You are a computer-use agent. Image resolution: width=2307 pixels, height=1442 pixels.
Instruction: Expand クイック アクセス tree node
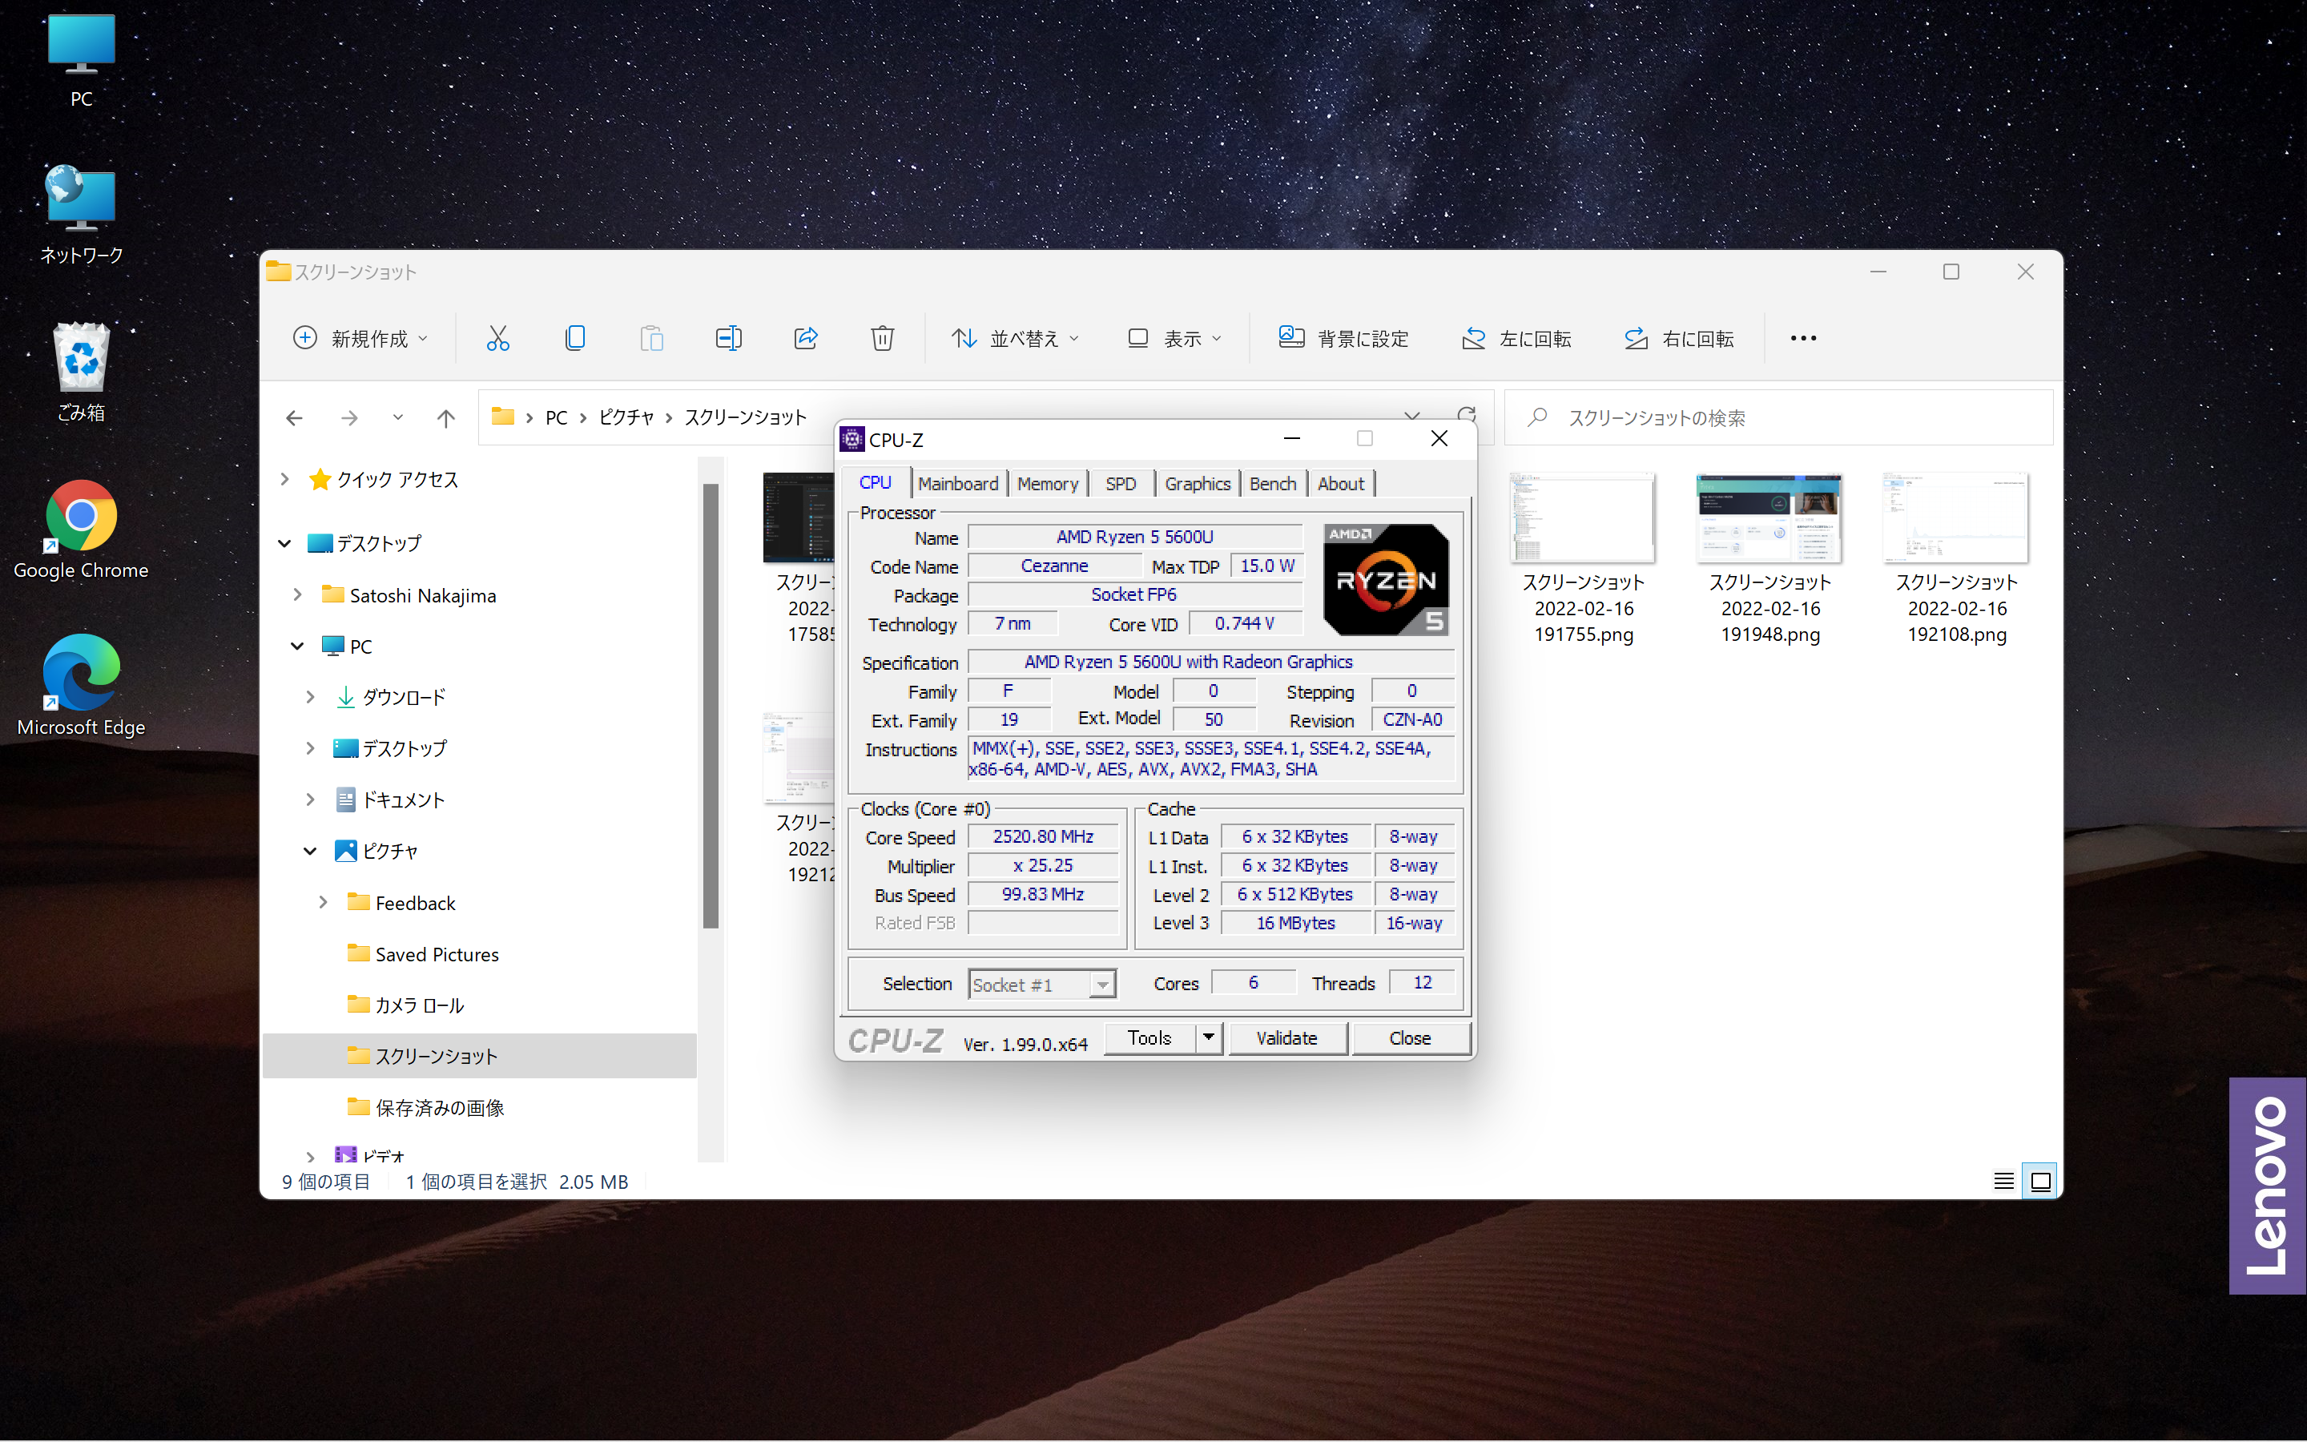click(284, 479)
